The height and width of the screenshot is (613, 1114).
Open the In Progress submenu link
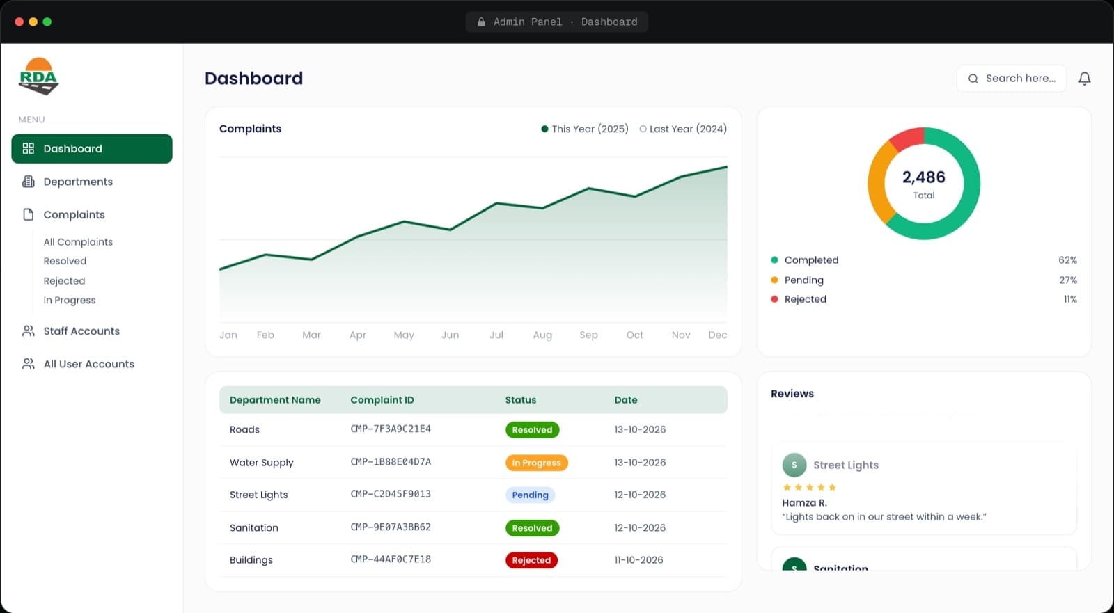tap(70, 301)
